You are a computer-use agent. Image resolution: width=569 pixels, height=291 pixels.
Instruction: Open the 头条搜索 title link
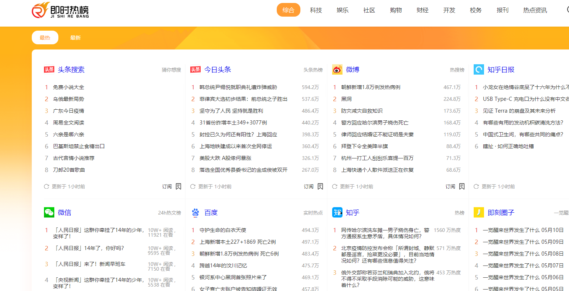tap(71, 69)
